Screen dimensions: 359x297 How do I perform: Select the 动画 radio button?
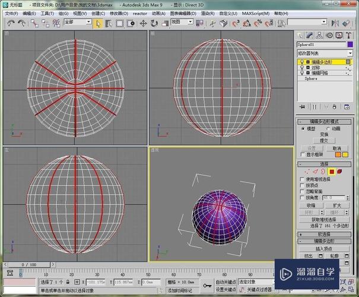[329, 128]
